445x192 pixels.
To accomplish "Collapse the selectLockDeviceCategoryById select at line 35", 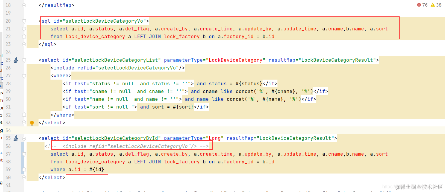I will [24, 138].
